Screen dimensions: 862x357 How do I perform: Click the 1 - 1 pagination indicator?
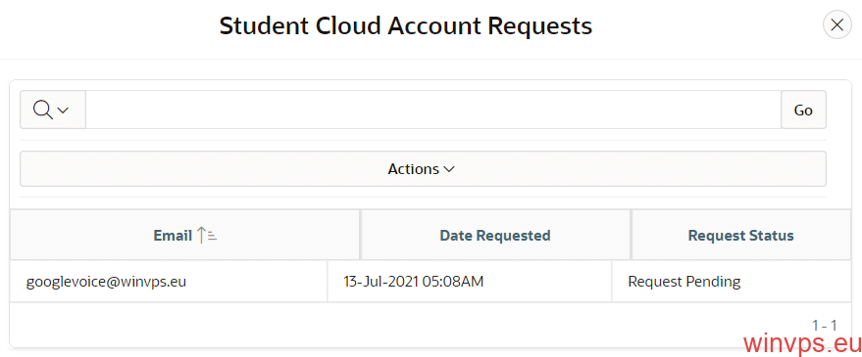[824, 325]
